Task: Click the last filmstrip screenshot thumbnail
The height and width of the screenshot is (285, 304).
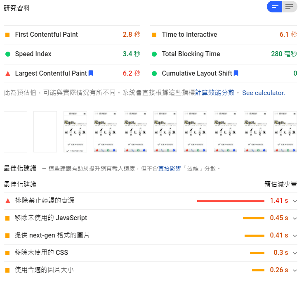Action: point(285,132)
